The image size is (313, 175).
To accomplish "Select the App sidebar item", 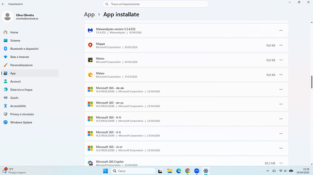I will 30,73.
